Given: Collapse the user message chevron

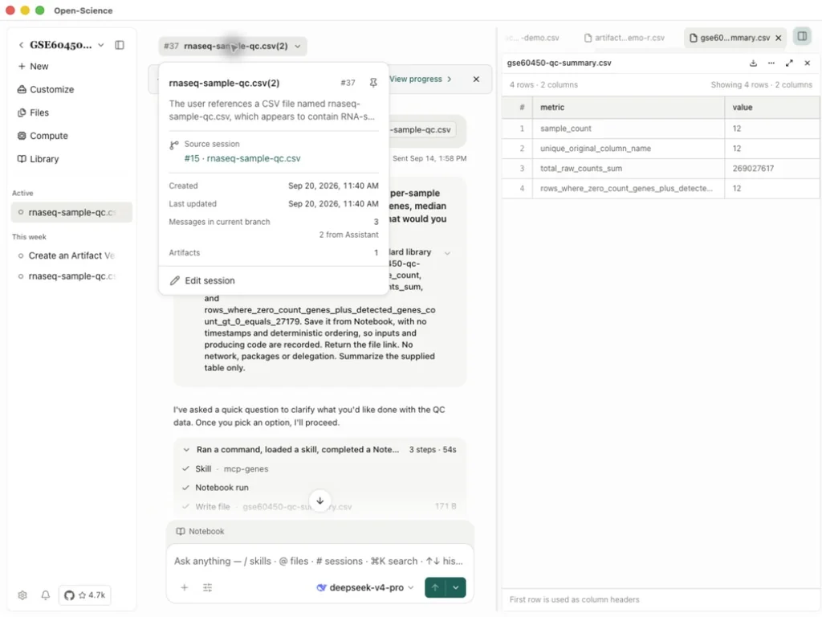Looking at the screenshot, I should [447, 253].
